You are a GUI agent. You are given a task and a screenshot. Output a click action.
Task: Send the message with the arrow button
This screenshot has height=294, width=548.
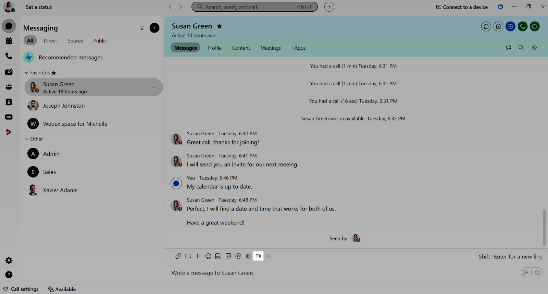click(526, 272)
